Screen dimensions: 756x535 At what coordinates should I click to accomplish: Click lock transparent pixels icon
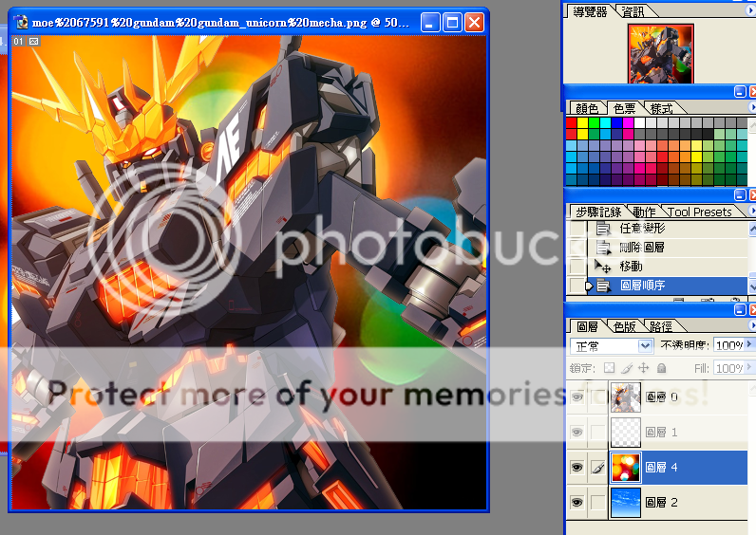[610, 368]
